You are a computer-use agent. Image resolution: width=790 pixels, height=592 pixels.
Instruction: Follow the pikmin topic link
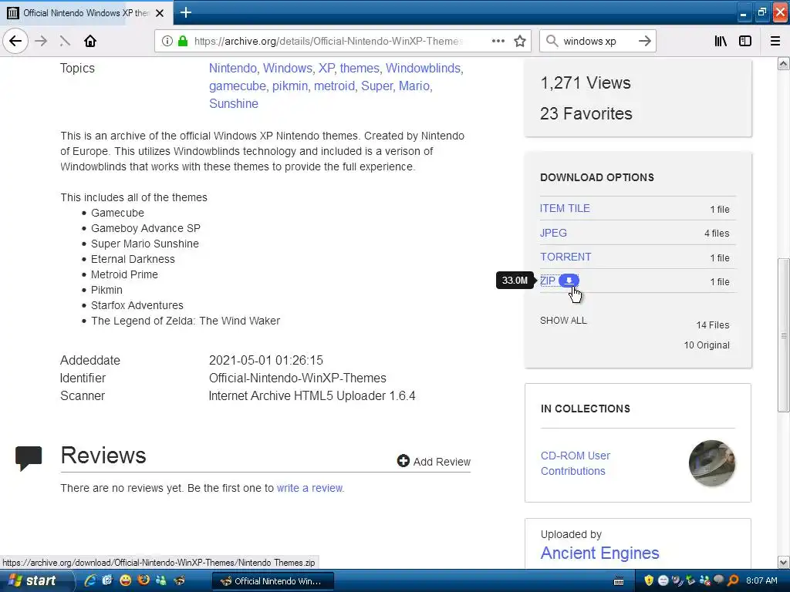pyautogui.click(x=290, y=86)
